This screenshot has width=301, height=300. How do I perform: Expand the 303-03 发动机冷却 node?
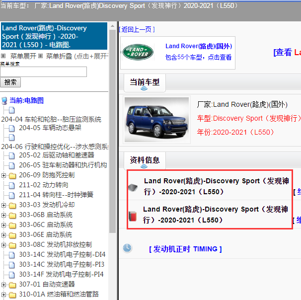pos(3,205)
